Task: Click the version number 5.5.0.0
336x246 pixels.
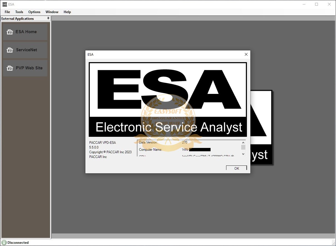Action: tap(94, 147)
